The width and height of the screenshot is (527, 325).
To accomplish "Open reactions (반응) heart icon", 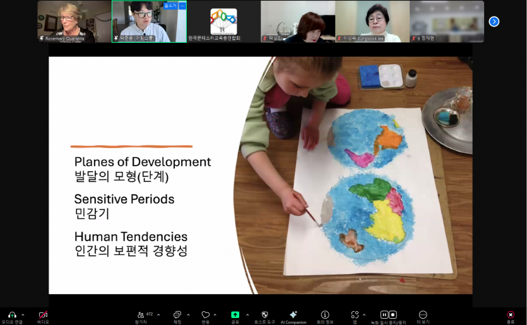I will tap(205, 315).
